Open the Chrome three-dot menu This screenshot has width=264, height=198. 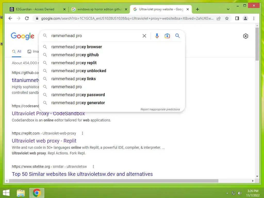coord(254,18)
